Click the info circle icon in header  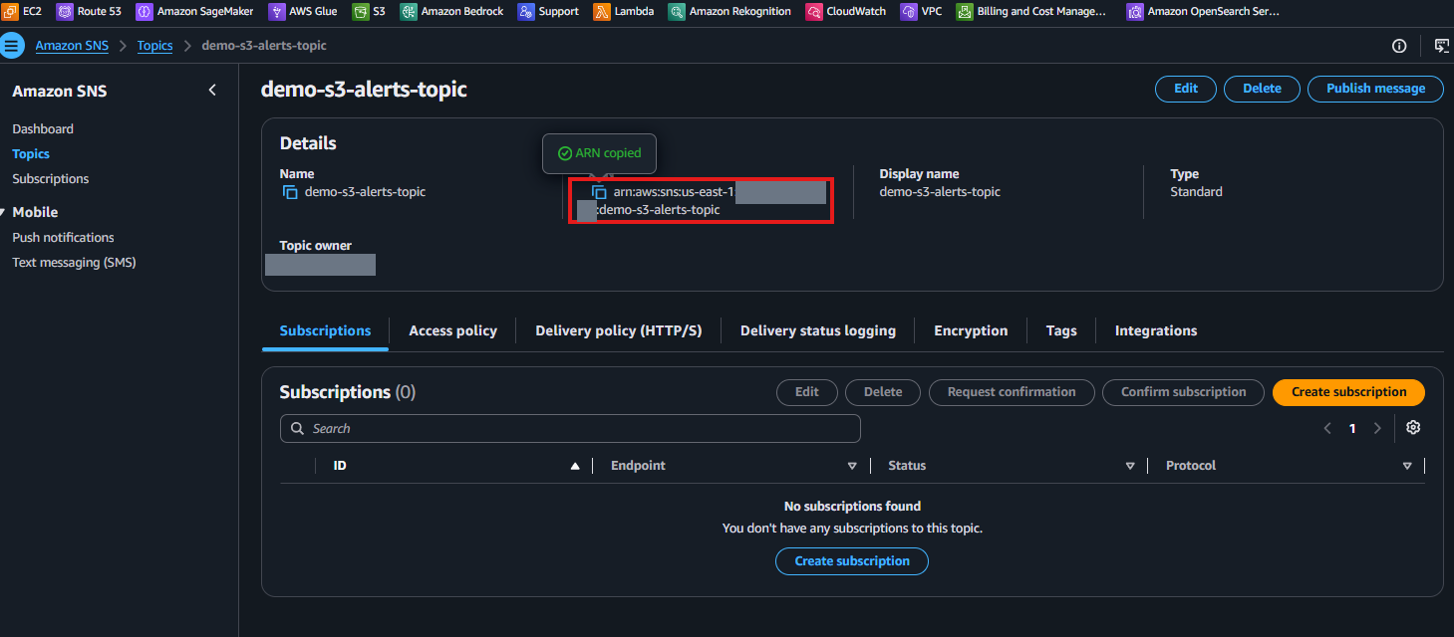[1399, 46]
